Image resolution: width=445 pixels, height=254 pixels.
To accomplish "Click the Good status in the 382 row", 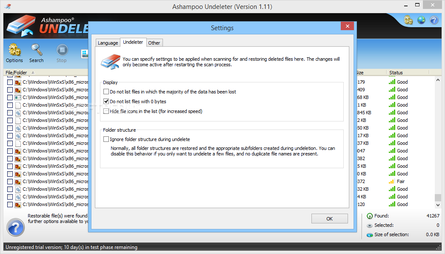I will (x=402, y=158).
